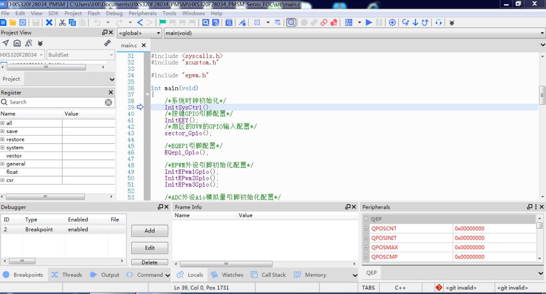Open the Peripherals menu
Image resolution: width=546 pixels, height=294 pixels.
point(142,13)
